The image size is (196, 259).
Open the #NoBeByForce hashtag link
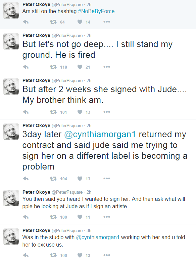(x=96, y=11)
